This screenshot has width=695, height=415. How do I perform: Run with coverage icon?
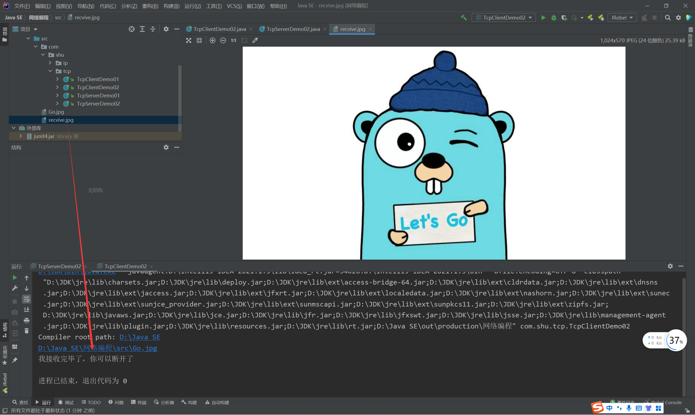point(564,18)
